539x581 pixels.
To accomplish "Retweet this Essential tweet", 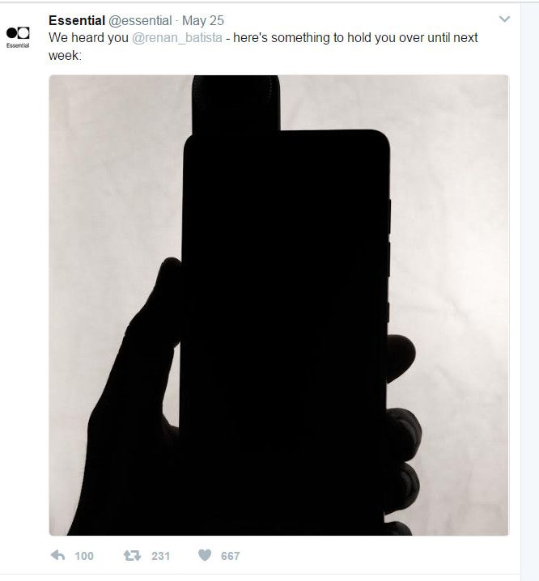I will (x=132, y=555).
